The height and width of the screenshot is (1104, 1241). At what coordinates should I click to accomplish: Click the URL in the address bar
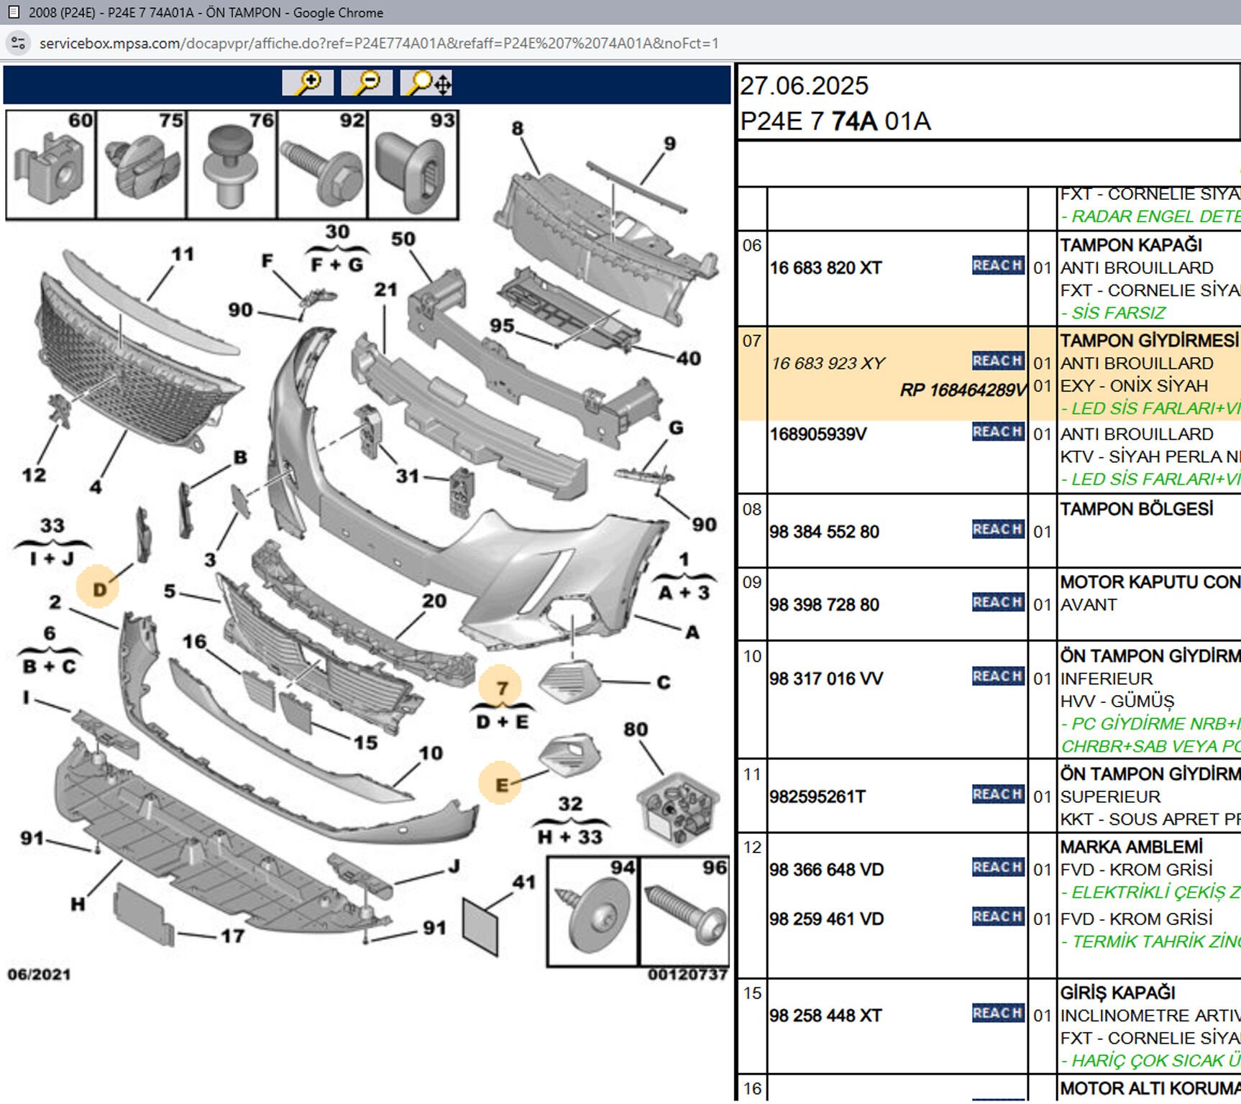[379, 43]
